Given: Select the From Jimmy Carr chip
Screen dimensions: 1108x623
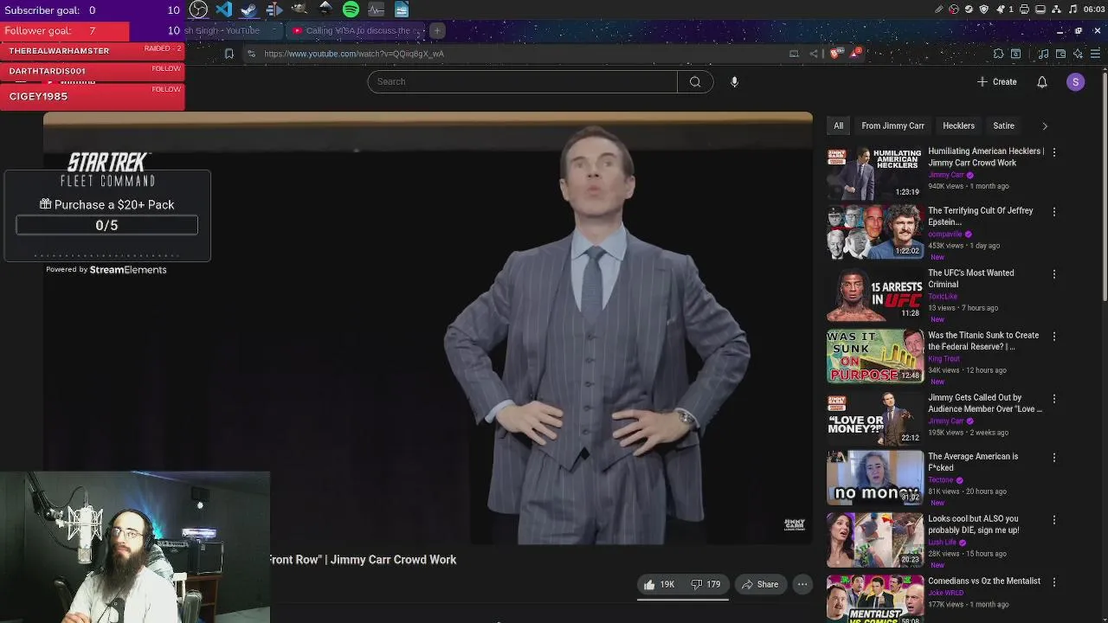Looking at the screenshot, I should click(x=892, y=125).
